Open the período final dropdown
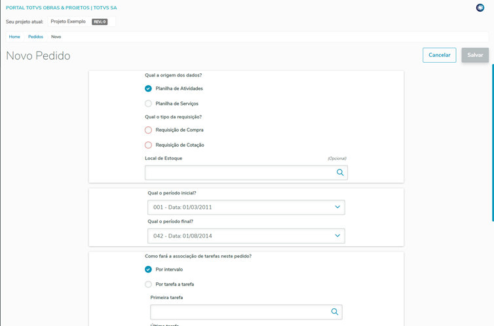Image resolution: width=494 pixels, height=326 pixels. point(246,236)
